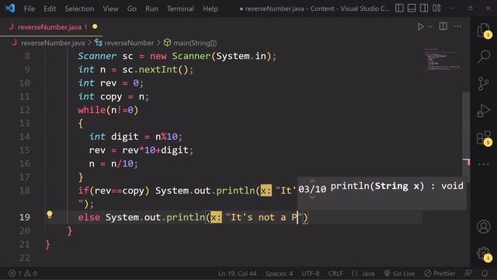Click the editor vertical scrollbar
497x280 pixels.
[x=466, y=137]
